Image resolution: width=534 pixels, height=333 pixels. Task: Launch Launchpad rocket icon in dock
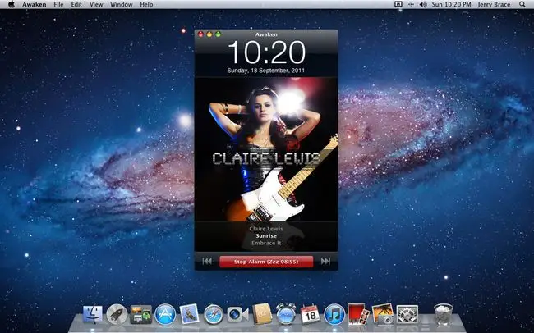(x=117, y=314)
